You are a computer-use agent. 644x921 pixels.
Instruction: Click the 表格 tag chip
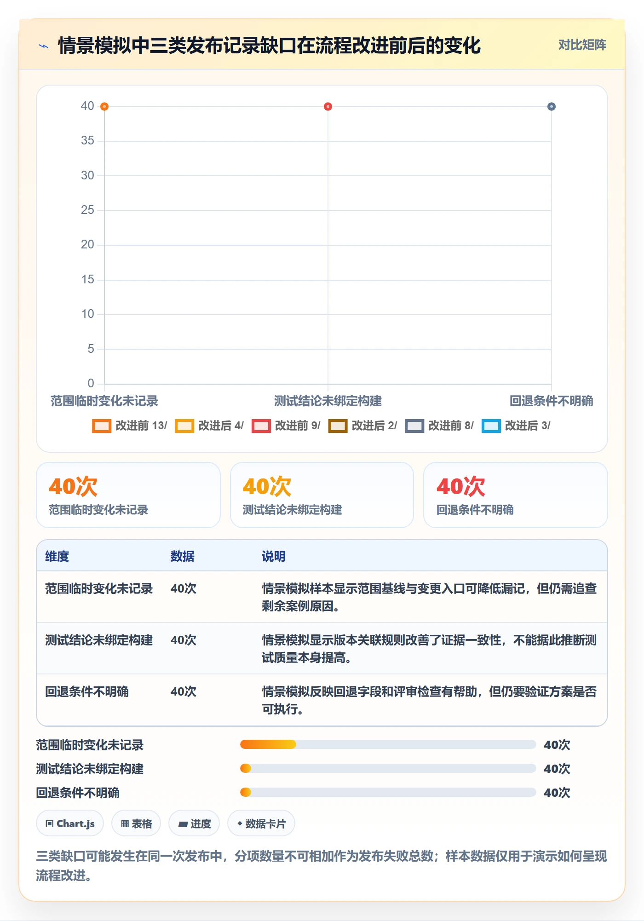coord(136,823)
